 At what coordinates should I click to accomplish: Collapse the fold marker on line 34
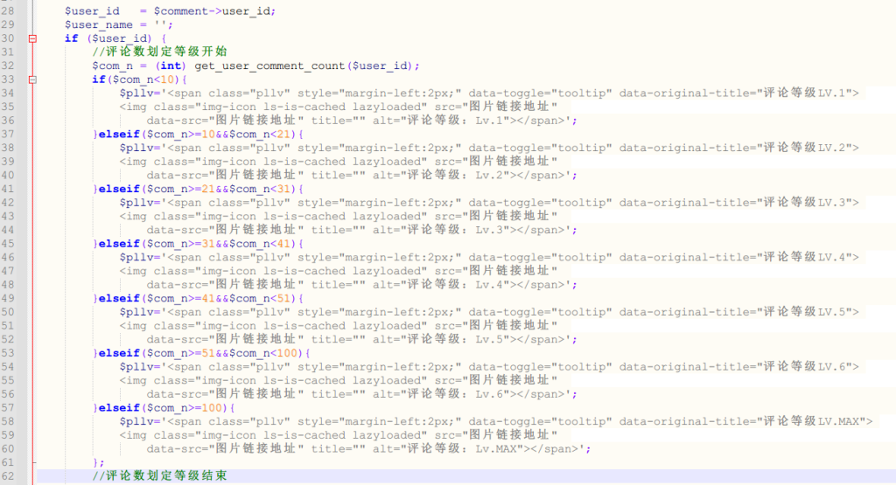click(x=33, y=80)
